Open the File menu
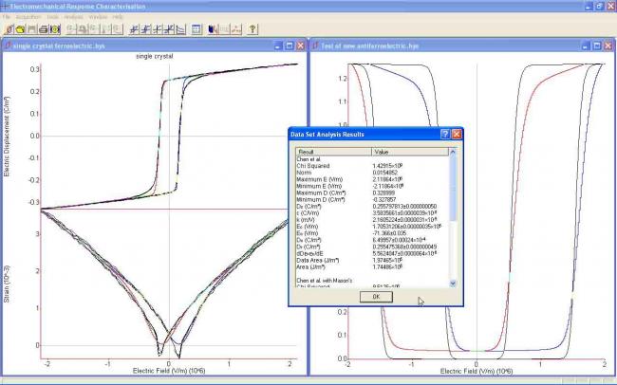Screen dimensions: 617x385 pos(7,17)
